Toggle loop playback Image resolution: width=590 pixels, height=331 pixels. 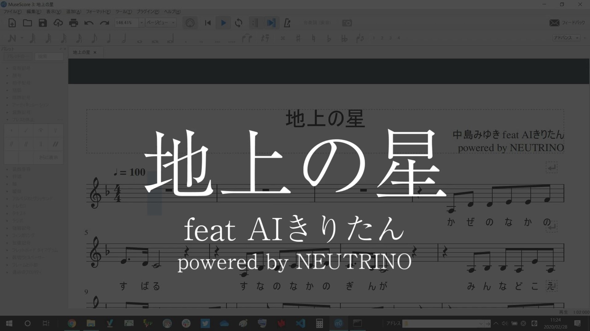(x=239, y=23)
